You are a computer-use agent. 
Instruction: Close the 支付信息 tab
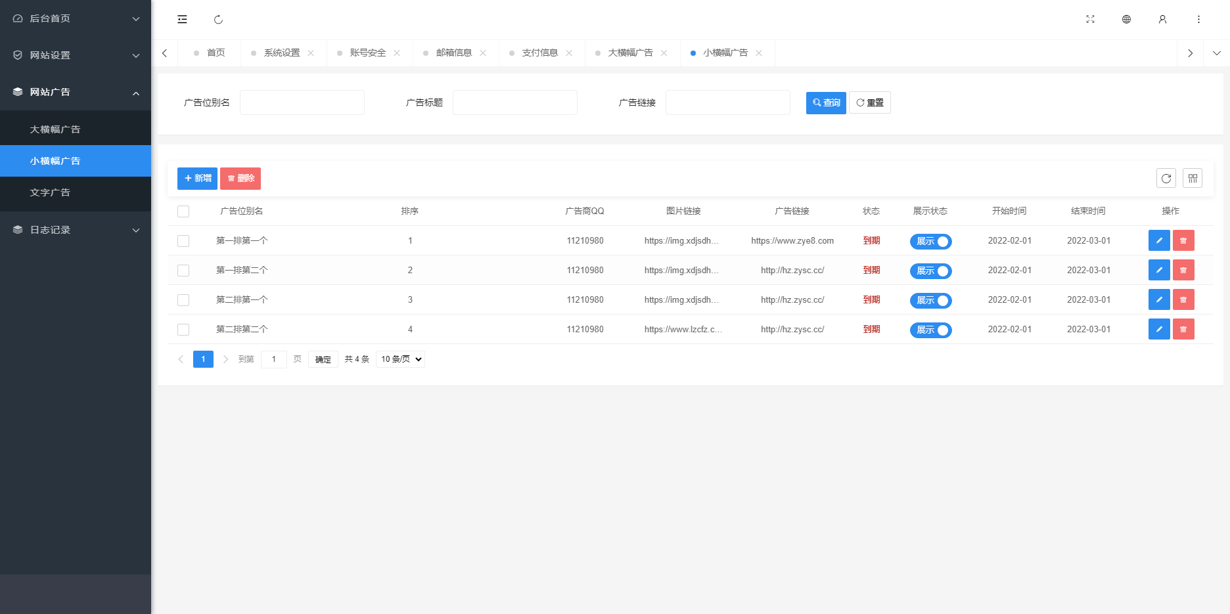tap(569, 53)
